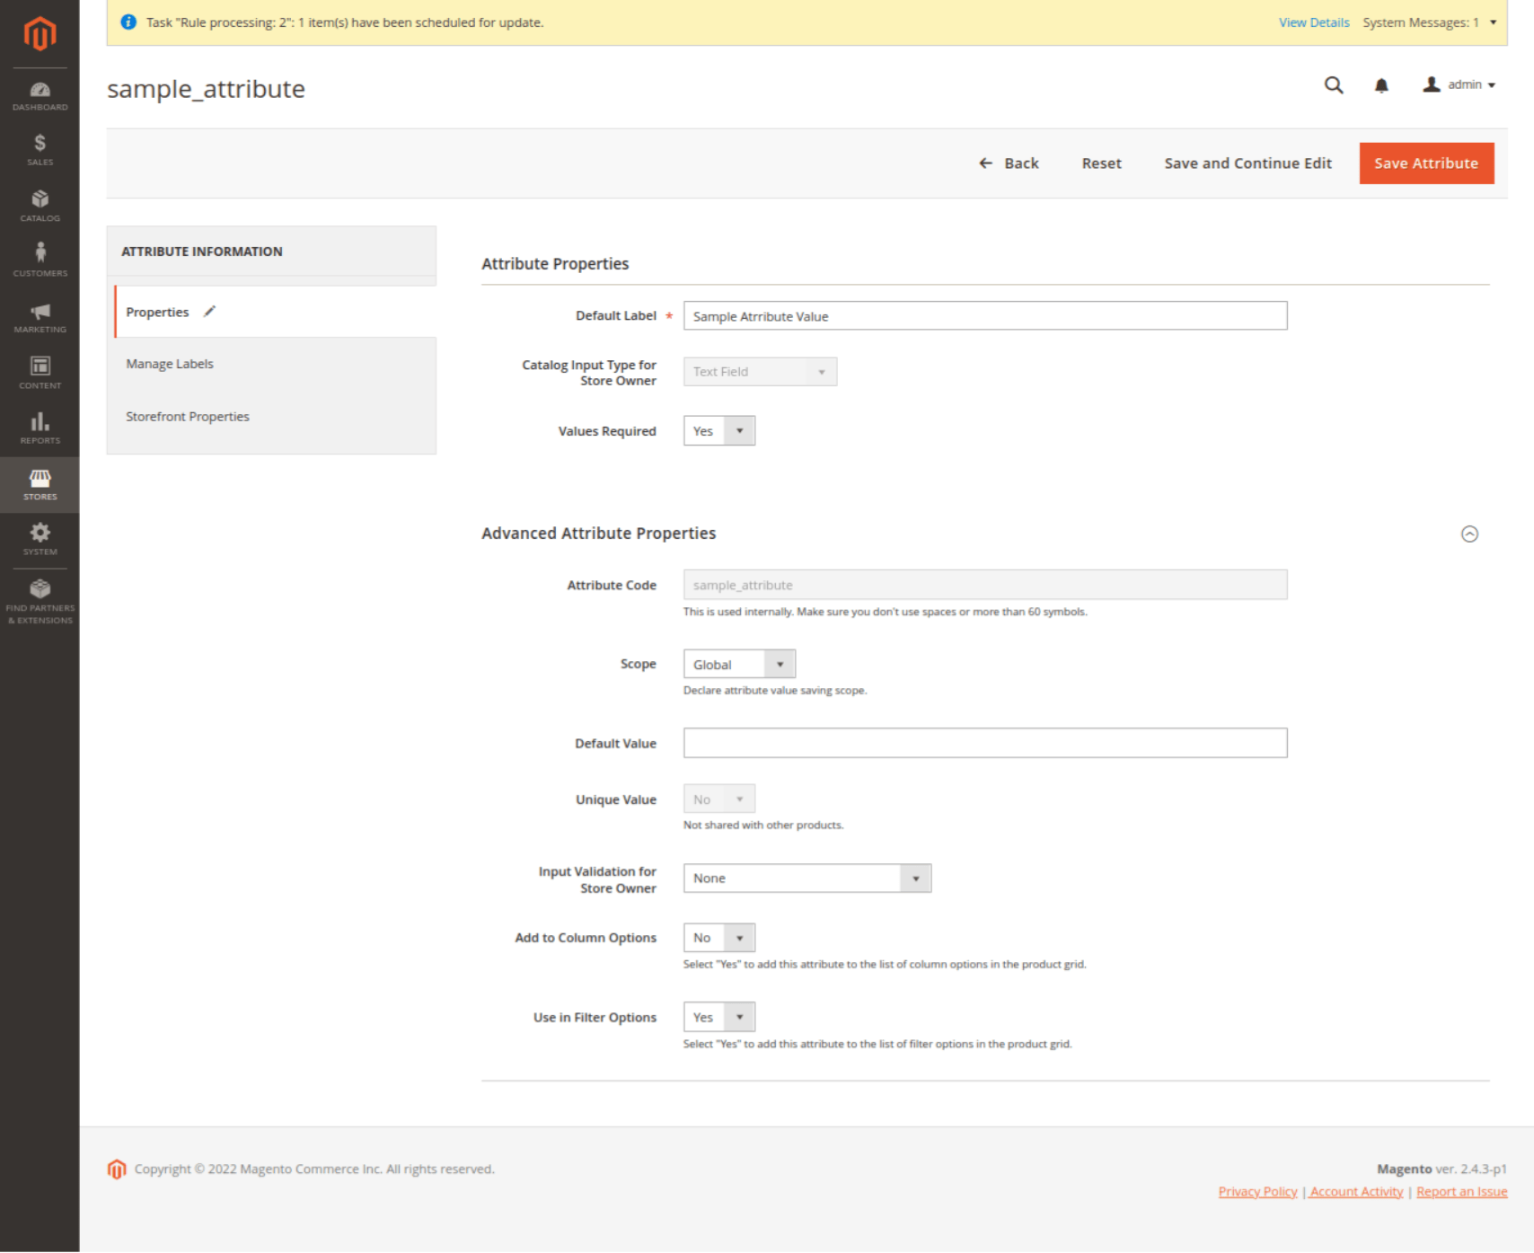
Task: Open the Scope dropdown
Action: tap(738, 663)
